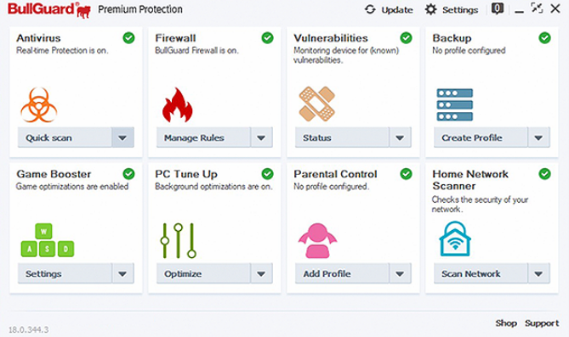This screenshot has height=337, width=569.
Task: Open Game Booster Settings button
Action: 65,273
